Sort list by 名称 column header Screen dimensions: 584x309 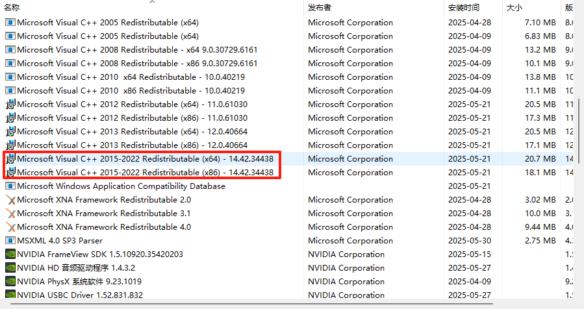pos(12,7)
